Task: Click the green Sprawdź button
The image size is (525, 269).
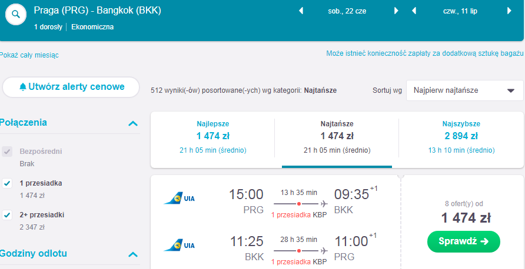Action: [464, 241]
